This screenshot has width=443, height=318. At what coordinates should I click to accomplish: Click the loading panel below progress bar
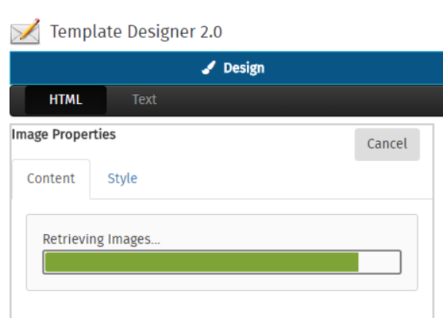221,283
